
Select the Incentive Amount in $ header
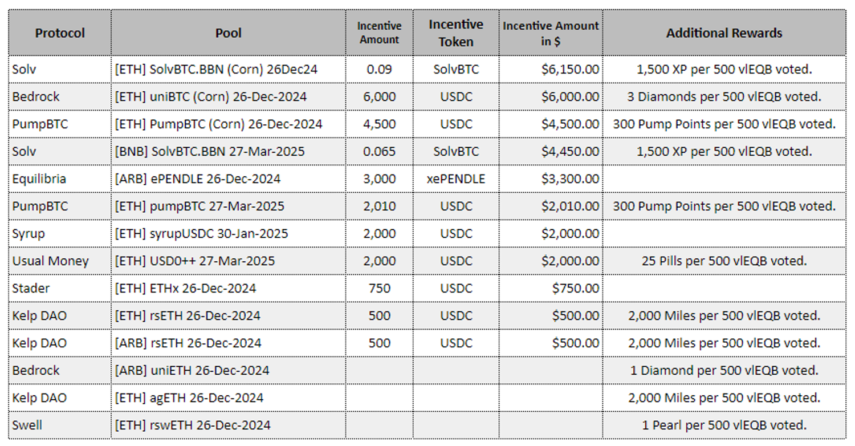[551, 33]
